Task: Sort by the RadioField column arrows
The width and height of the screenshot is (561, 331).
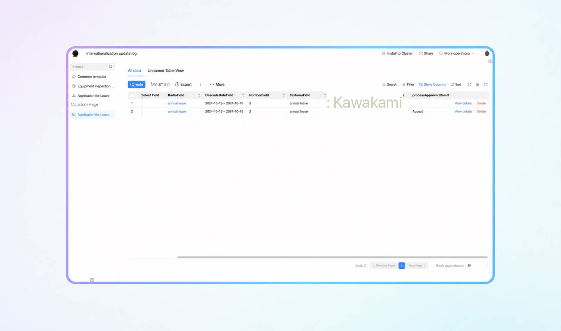Action: pos(199,95)
